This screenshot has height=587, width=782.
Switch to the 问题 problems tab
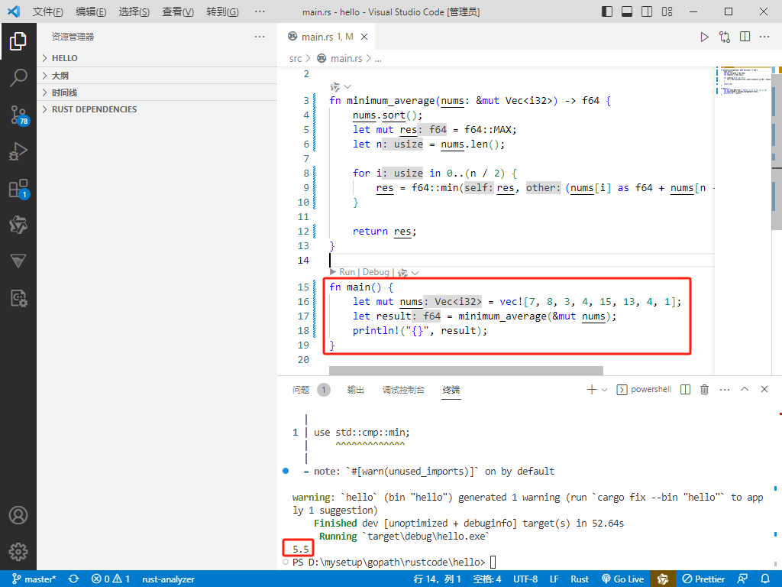point(301,390)
